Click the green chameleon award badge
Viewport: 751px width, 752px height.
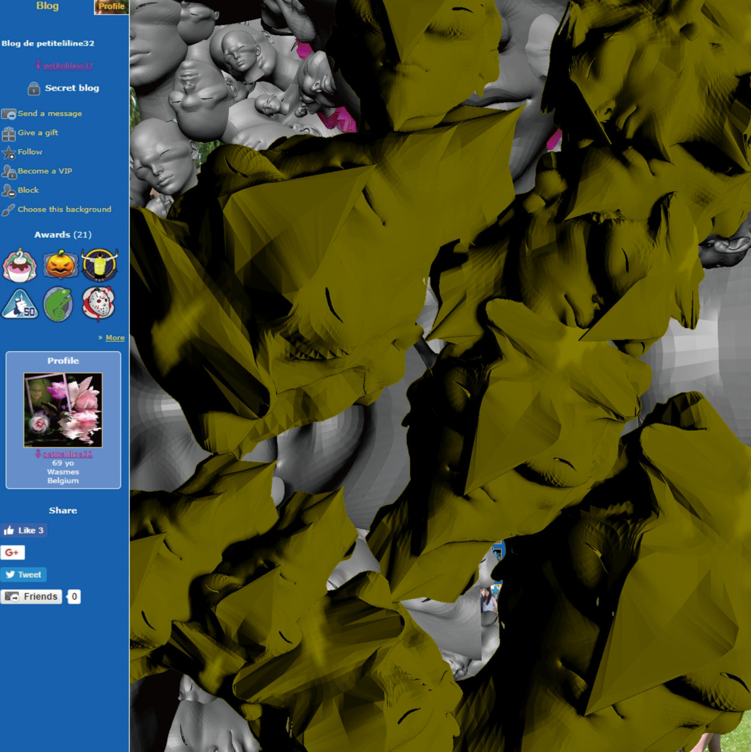click(58, 305)
